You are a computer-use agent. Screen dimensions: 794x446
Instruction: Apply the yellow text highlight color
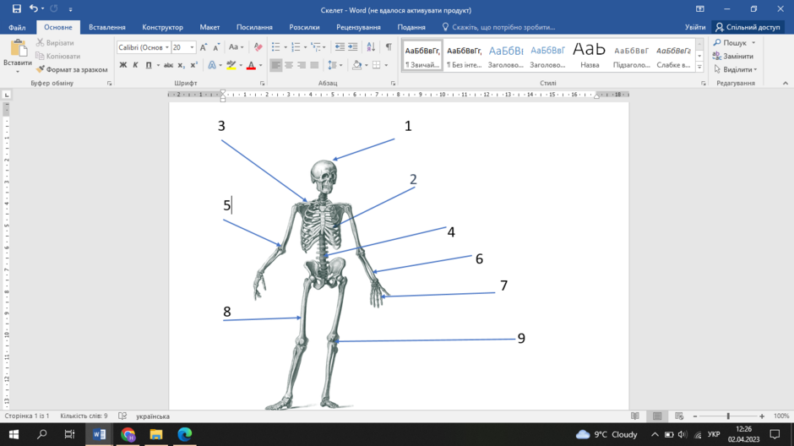(x=231, y=65)
